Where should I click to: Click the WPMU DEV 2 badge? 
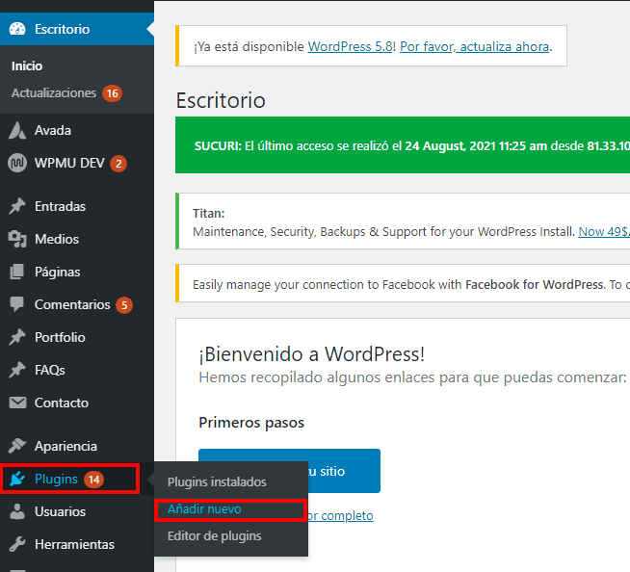point(118,164)
